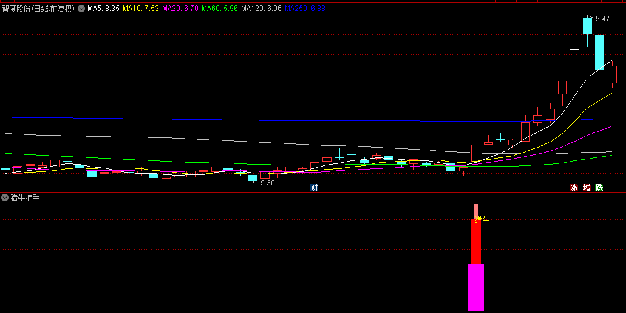Screen dimensions: 626x313
Task: Expand the main chart indicator dropdown arrow
Action: click(81, 9)
